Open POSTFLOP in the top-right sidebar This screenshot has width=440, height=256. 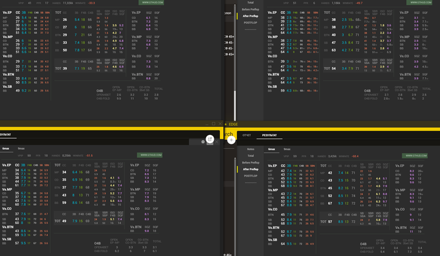tap(251, 23)
